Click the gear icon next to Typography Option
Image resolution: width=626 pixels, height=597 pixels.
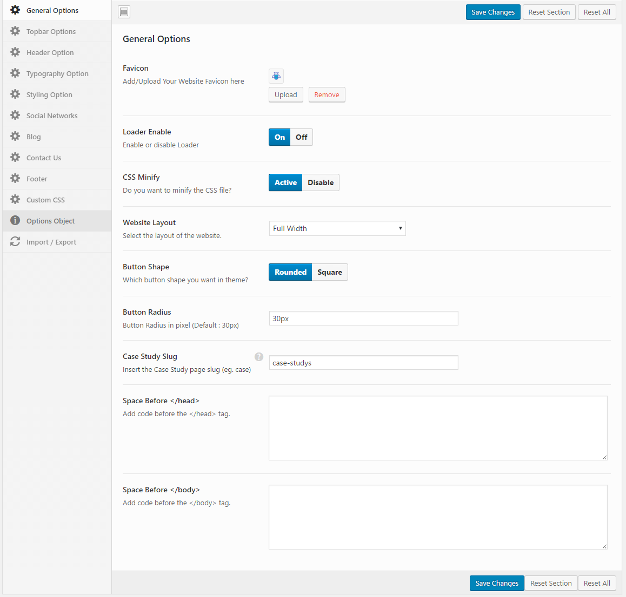tap(15, 73)
